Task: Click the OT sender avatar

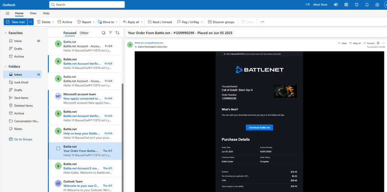Action: click(58, 183)
